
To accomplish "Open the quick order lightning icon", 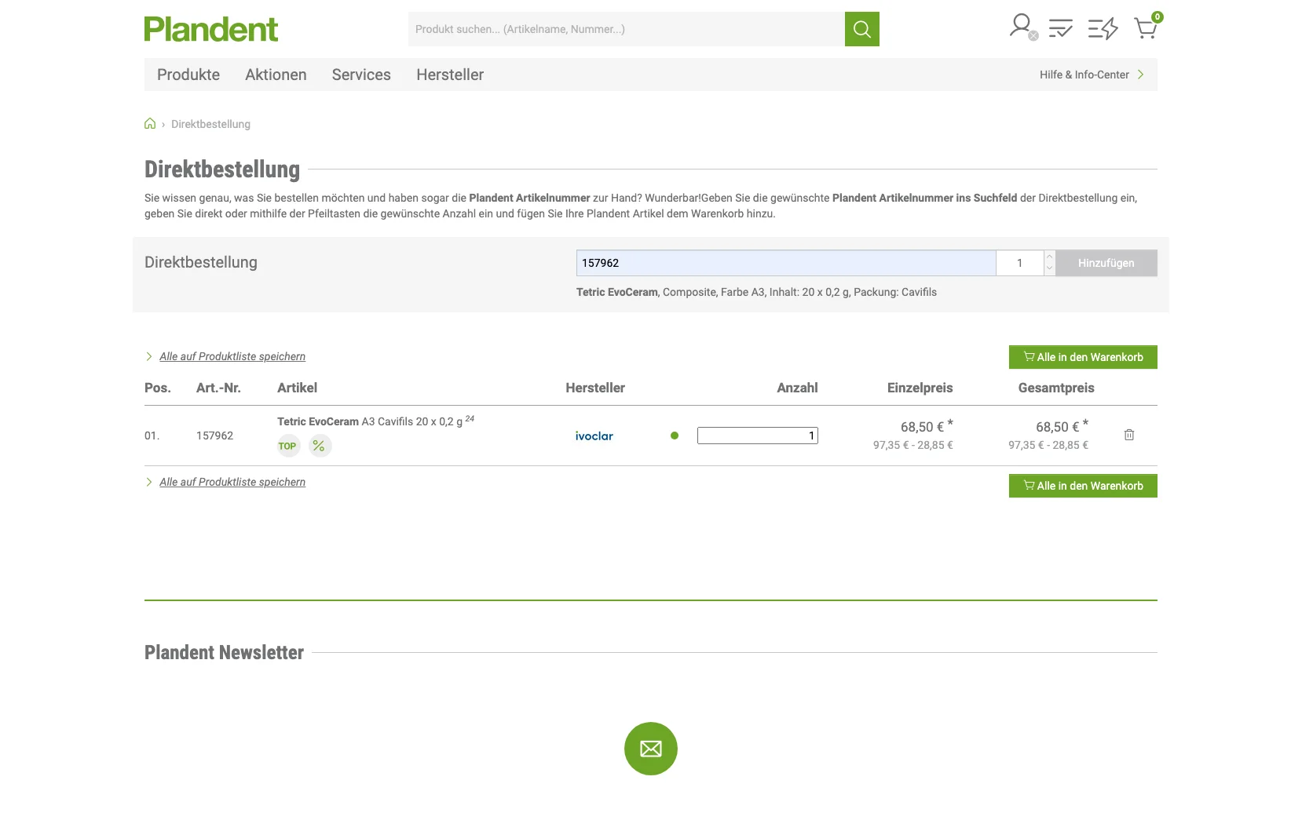I will point(1103,29).
